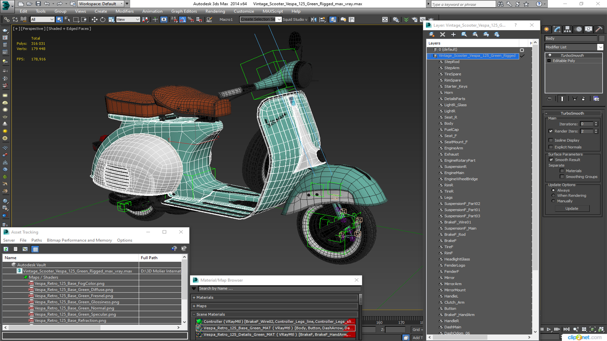The height and width of the screenshot is (341, 607).
Task: Open the Utilities hammer tab
Action: click(x=598, y=29)
